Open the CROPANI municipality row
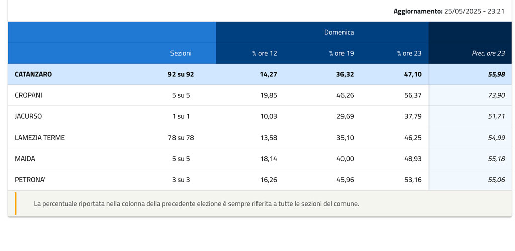The width and height of the screenshot is (515, 251). (x=28, y=95)
